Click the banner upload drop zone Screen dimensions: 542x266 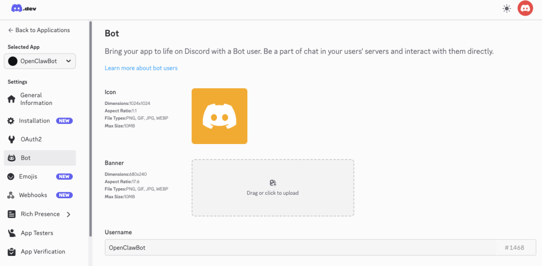pos(273,188)
